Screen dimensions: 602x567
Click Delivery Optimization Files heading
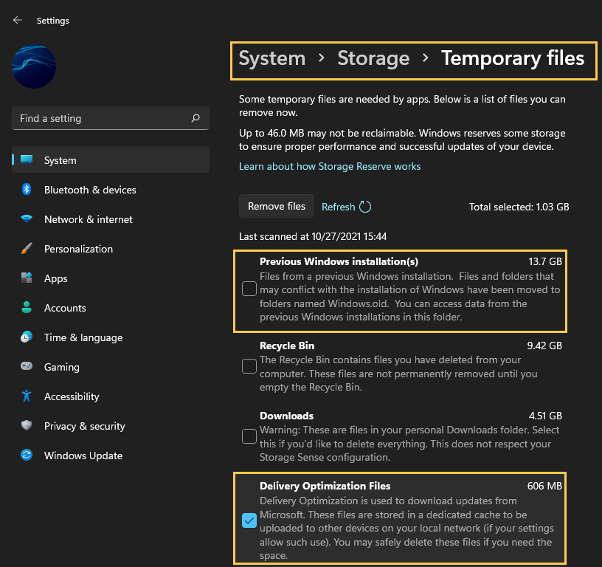[x=325, y=486]
